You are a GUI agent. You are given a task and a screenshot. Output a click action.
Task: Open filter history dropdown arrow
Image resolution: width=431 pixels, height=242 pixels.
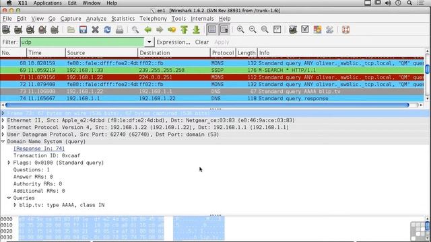[149, 42]
